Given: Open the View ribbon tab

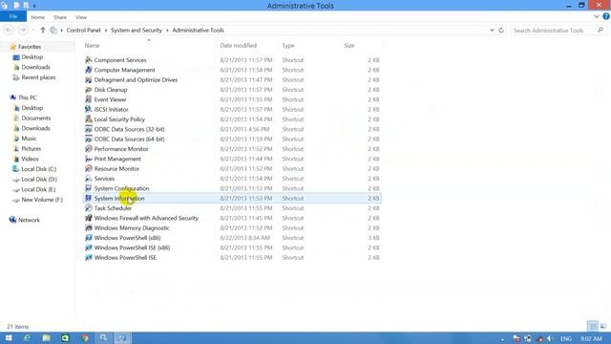Looking at the screenshot, I should coord(81,17).
